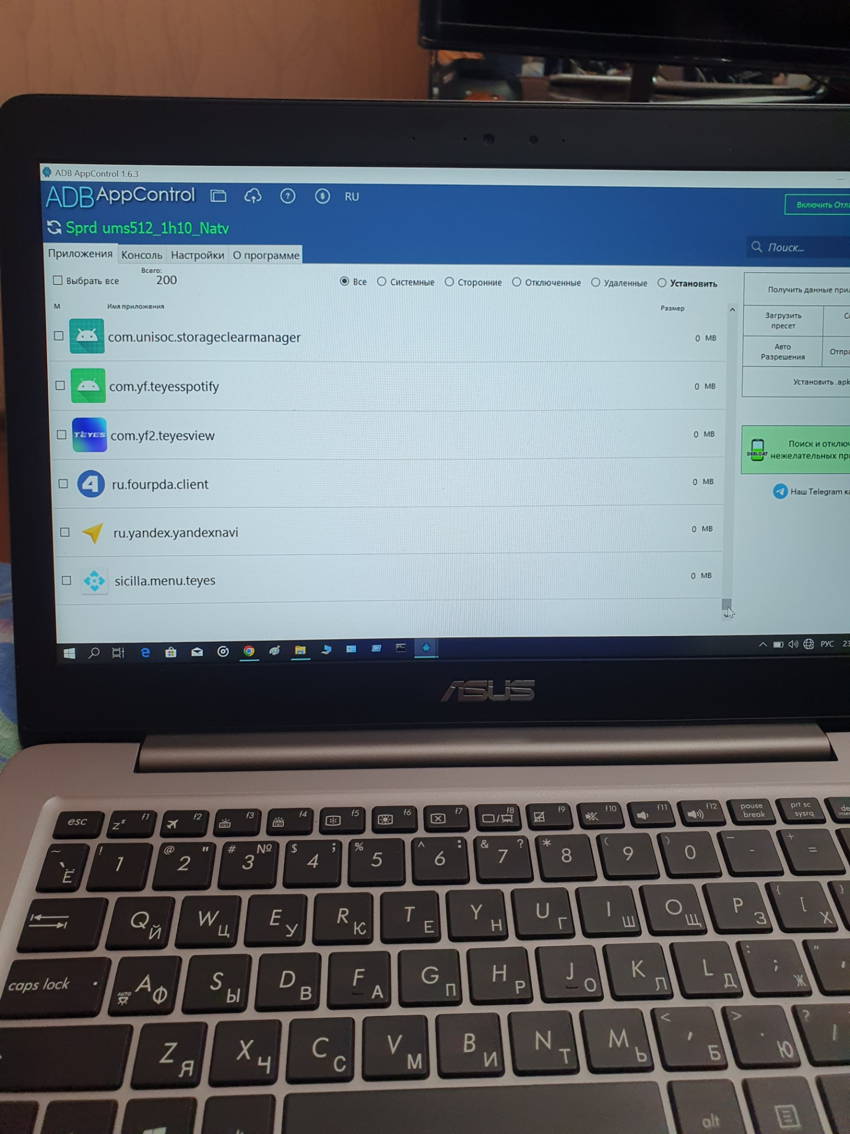Select the Все radio filter
850x1134 pixels.
(345, 281)
